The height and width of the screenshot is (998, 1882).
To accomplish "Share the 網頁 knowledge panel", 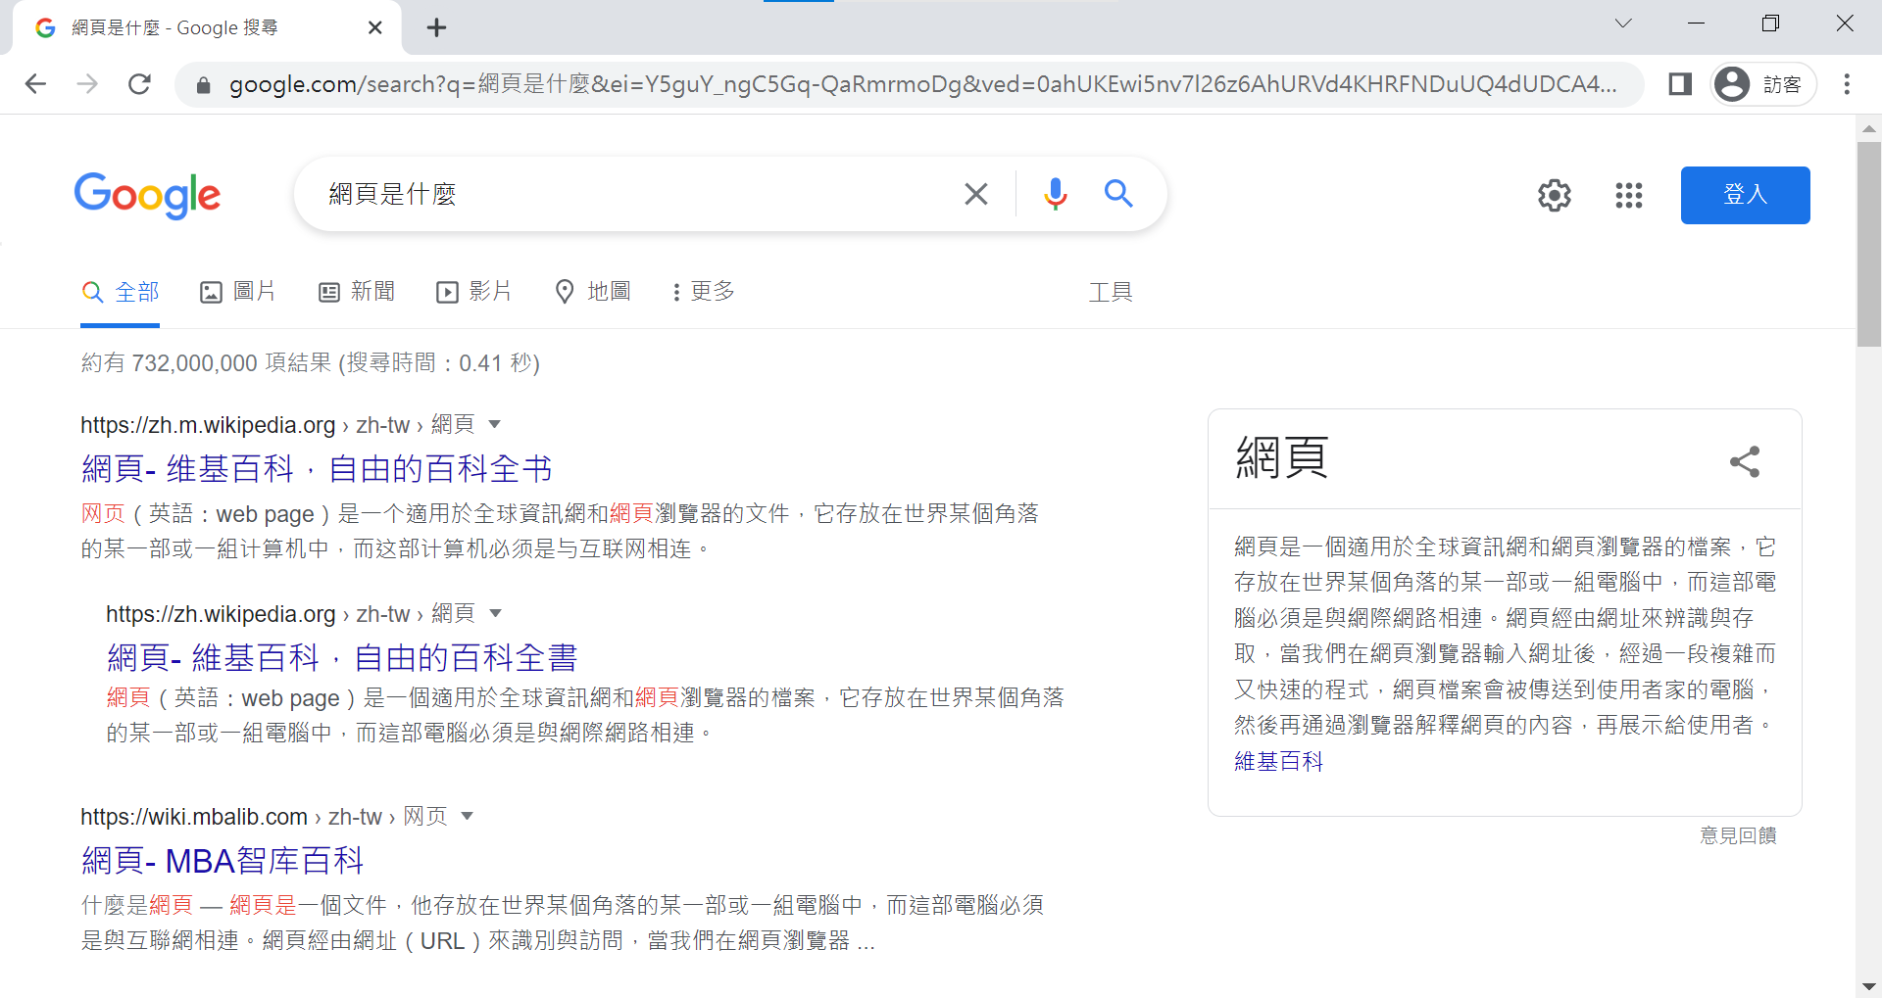I will pyautogui.click(x=1745, y=461).
